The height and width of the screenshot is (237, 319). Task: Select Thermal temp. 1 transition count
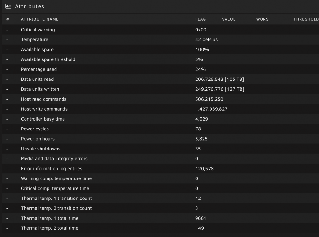click(56, 199)
